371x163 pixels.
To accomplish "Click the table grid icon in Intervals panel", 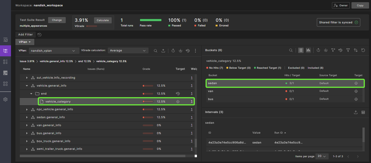I will coord(363,112).
